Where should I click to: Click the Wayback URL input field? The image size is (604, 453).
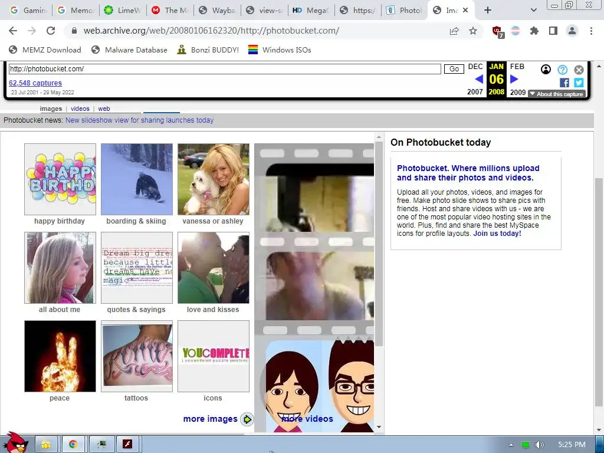pos(225,69)
